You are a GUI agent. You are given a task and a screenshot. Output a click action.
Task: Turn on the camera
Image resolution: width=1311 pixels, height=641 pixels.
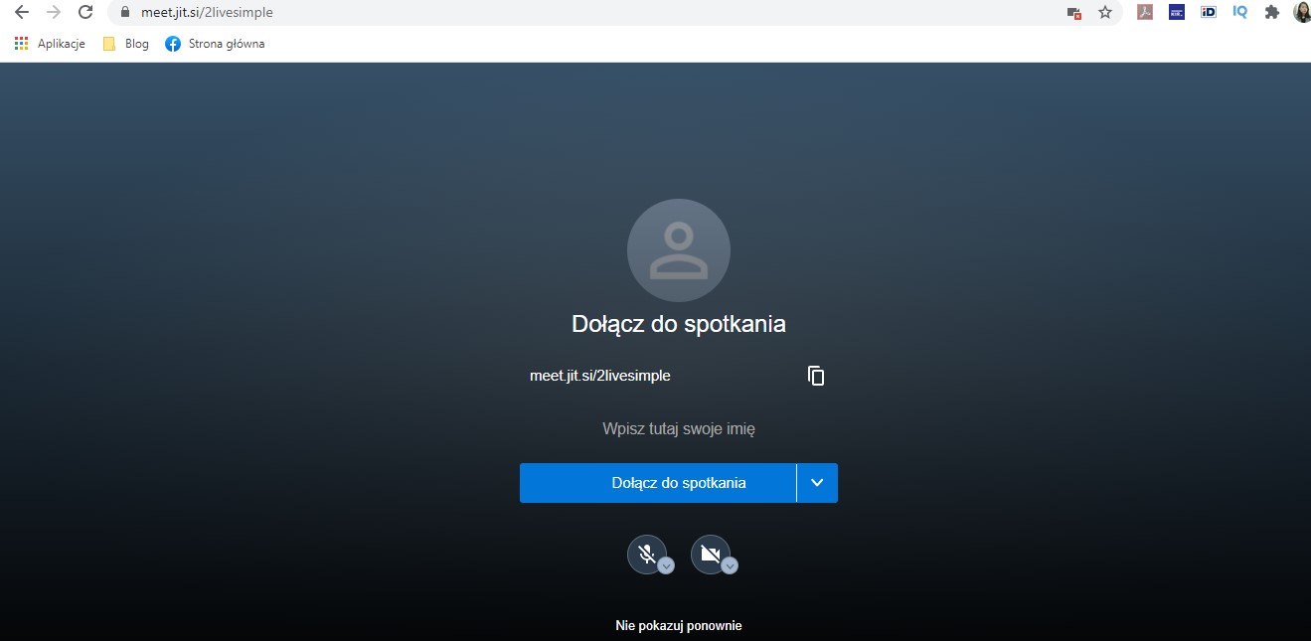[x=709, y=554]
